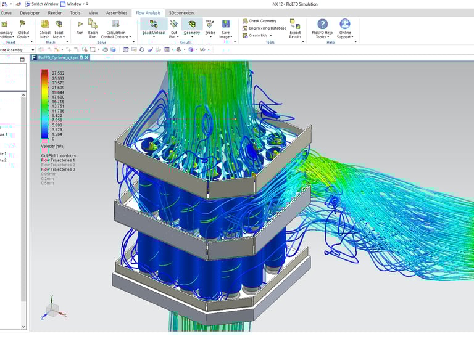Toggle the 0.05mm legend entry
474x339 pixels.
(49, 174)
